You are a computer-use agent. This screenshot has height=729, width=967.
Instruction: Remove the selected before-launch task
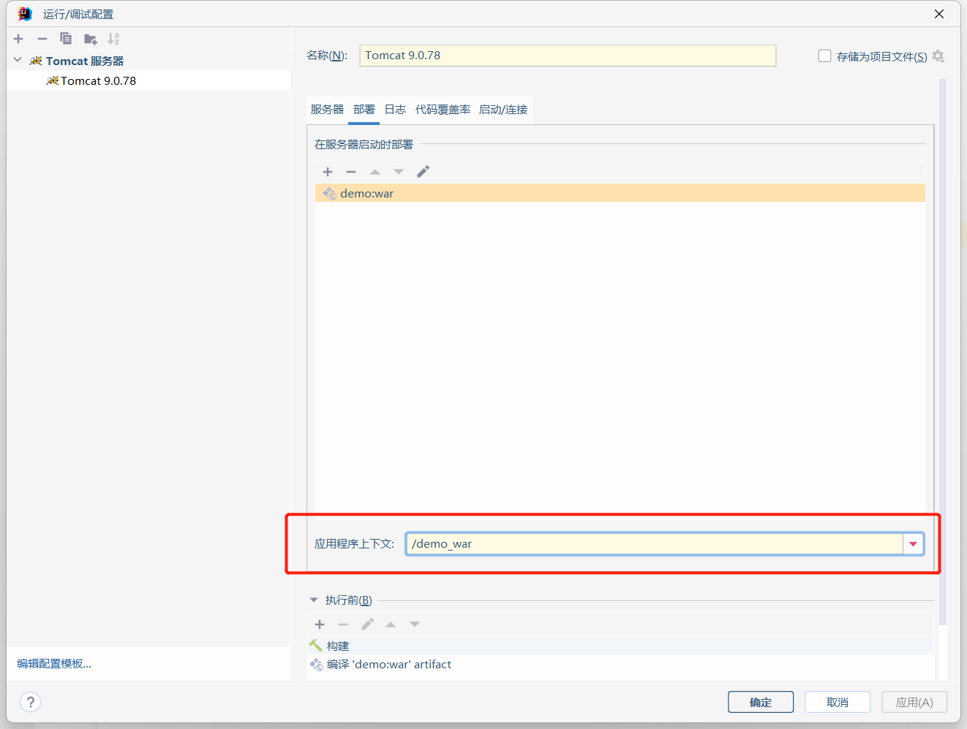point(343,624)
